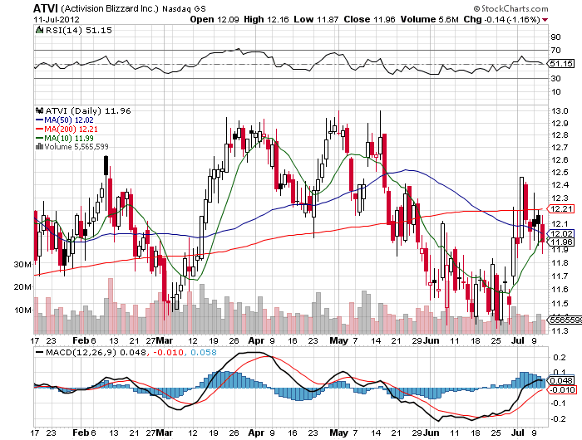Click the volume bars icon in the legend
582x440 pixels.
tap(39, 147)
